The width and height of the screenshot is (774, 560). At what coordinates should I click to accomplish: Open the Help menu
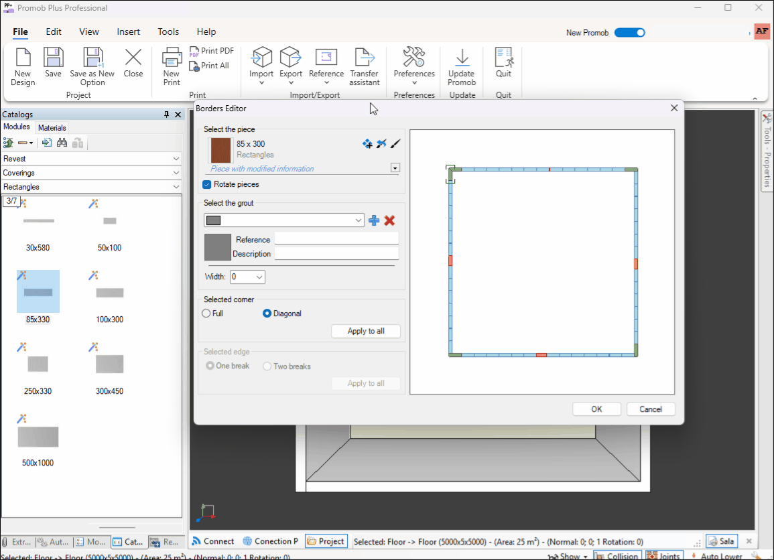pyautogui.click(x=206, y=31)
